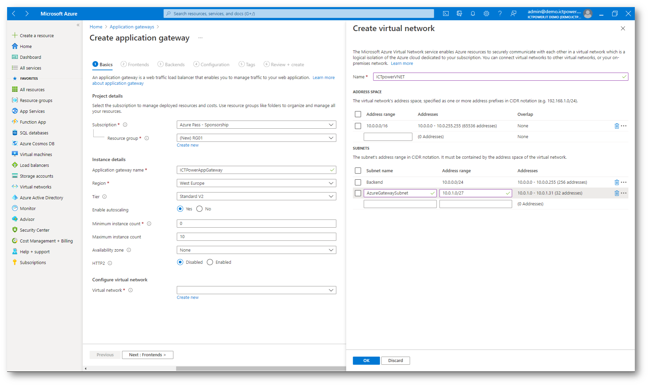
Task: Open Resource groups in sidebar
Action: pos(32,100)
